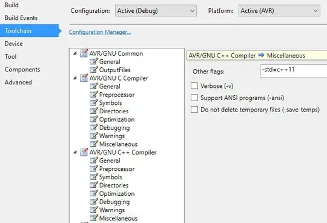327x223 pixels.
Task: Select Preprocessor label under AVR/GNU C++ Compiler
Action: pyautogui.click(x=117, y=168)
